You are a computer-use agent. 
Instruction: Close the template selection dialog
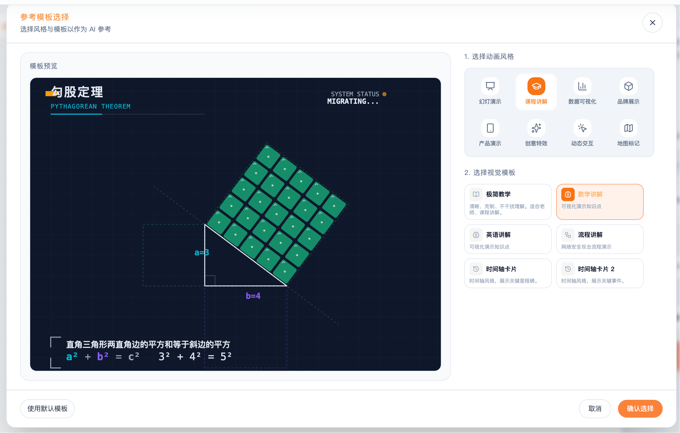tap(652, 23)
